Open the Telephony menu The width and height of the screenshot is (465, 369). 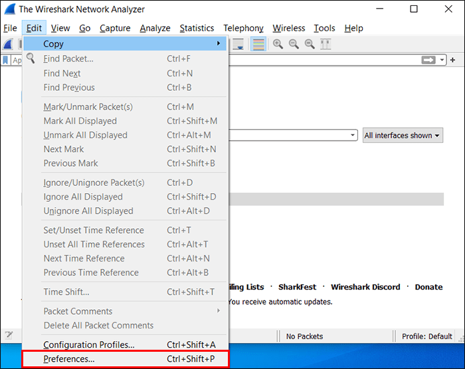[243, 28]
